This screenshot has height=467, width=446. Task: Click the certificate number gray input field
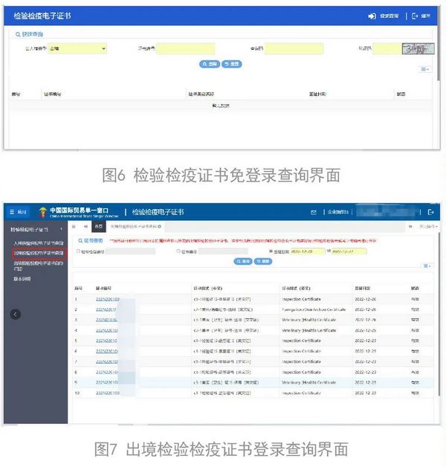(223, 251)
